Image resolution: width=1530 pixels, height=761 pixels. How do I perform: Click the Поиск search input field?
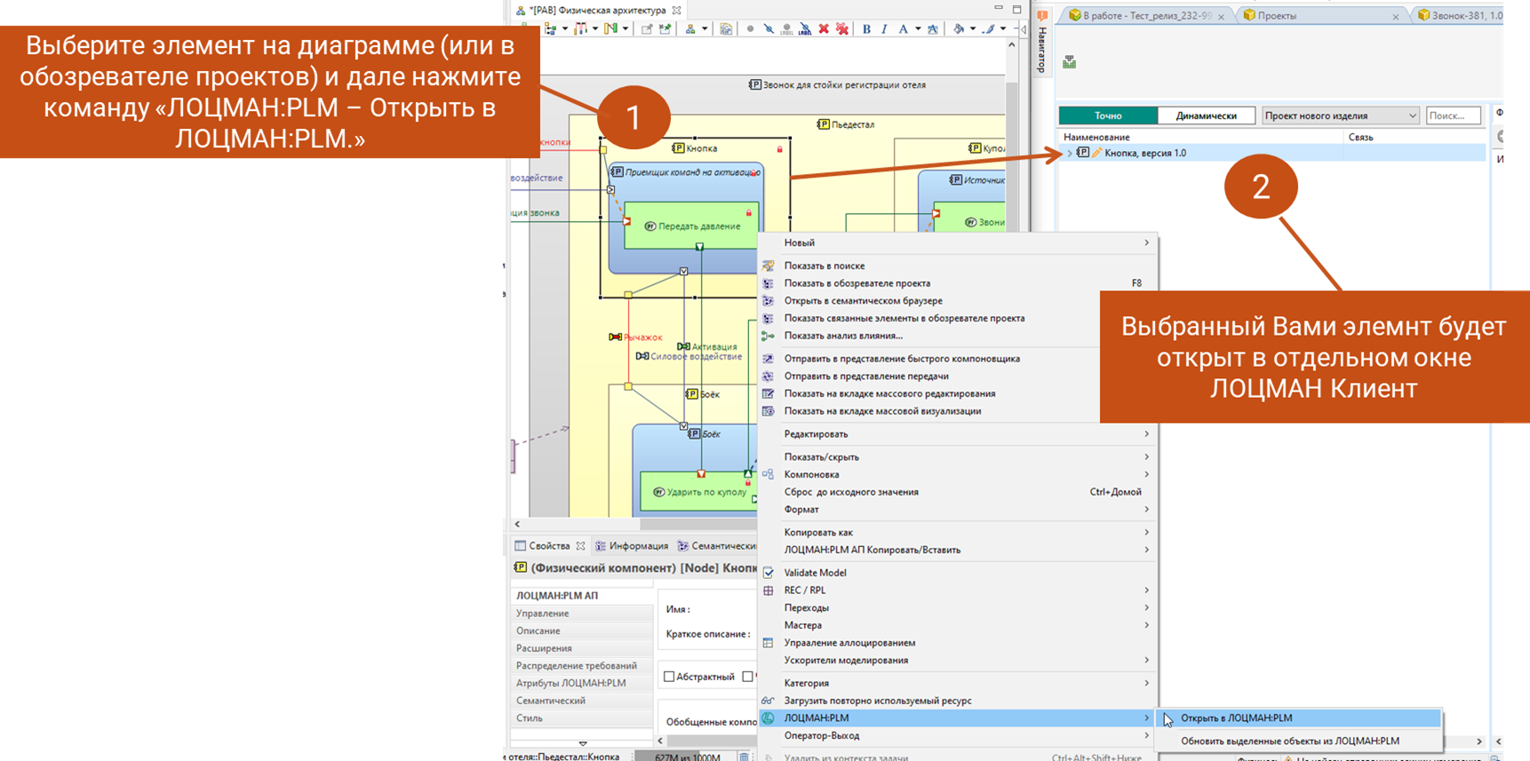coord(1452,115)
